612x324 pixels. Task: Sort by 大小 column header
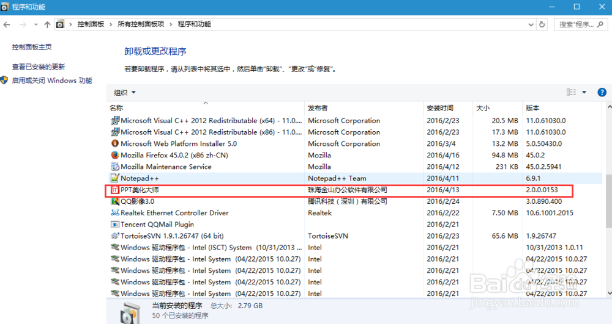coord(497,108)
